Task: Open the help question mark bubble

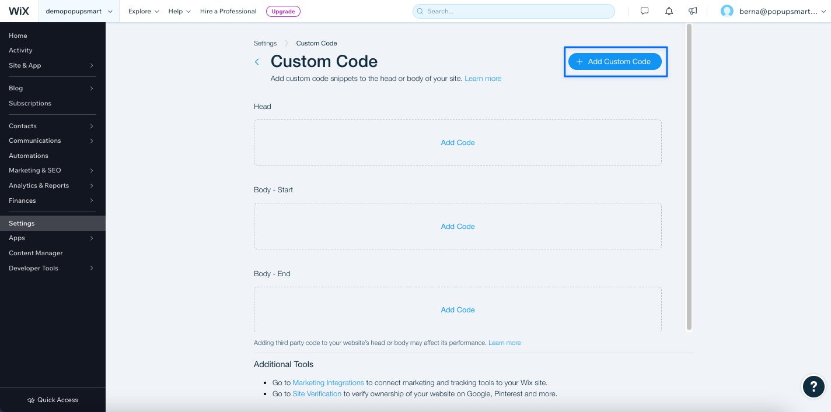Action: pyautogui.click(x=813, y=386)
